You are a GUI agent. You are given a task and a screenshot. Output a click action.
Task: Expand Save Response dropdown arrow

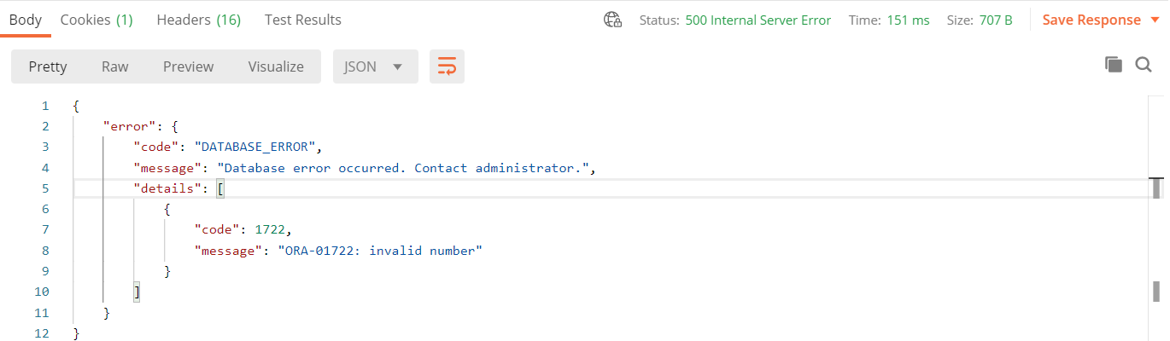[1155, 20]
